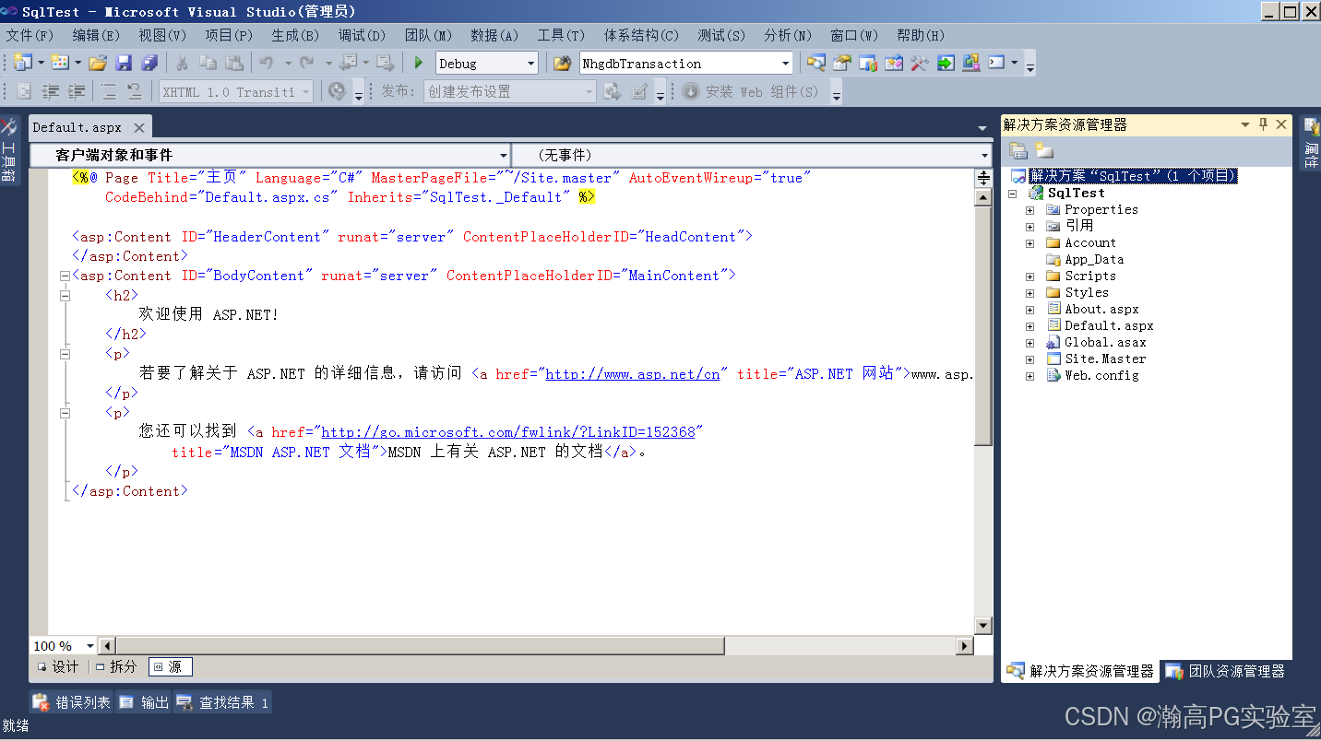Open the Properties Window toolbar icon
Screen dimensions: 1321x741
pyautogui.click(x=842, y=63)
